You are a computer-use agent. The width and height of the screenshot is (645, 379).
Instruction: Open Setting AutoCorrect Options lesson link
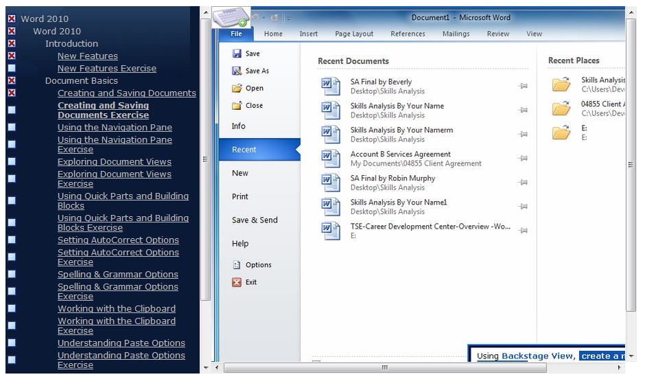[118, 240]
